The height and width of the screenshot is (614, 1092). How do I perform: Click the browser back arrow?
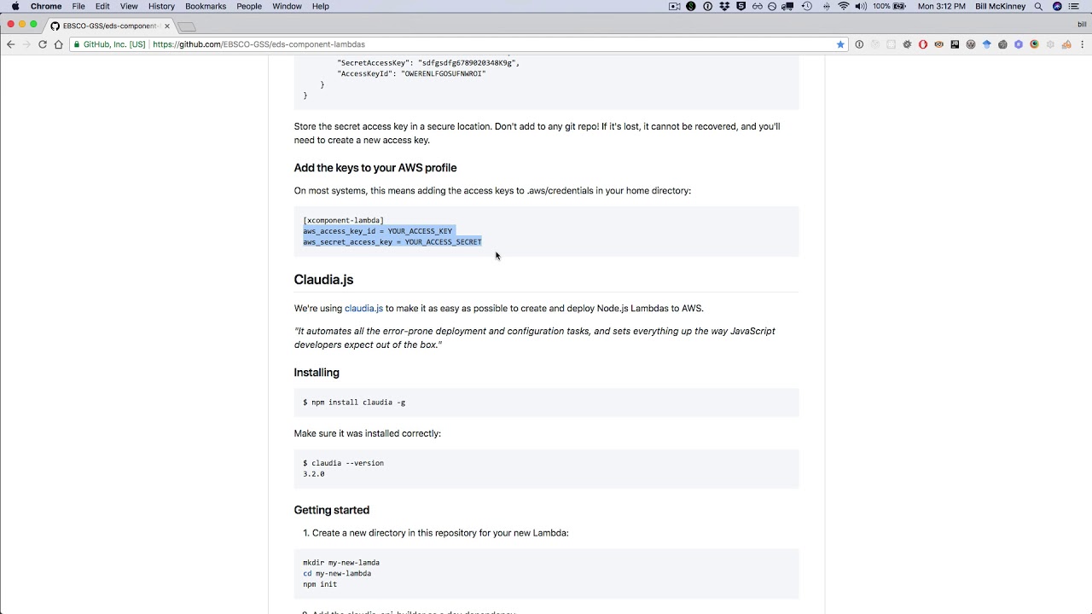point(10,44)
